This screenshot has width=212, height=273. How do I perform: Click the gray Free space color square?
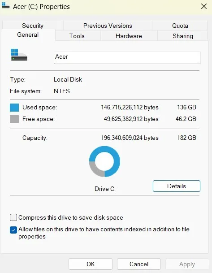[x=14, y=119]
